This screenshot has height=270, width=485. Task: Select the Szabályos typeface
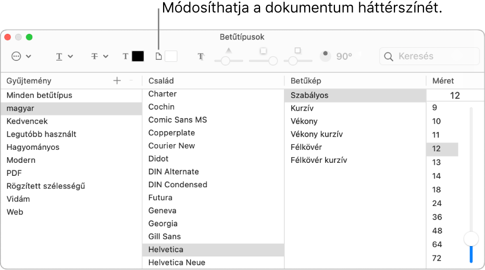[x=355, y=95]
